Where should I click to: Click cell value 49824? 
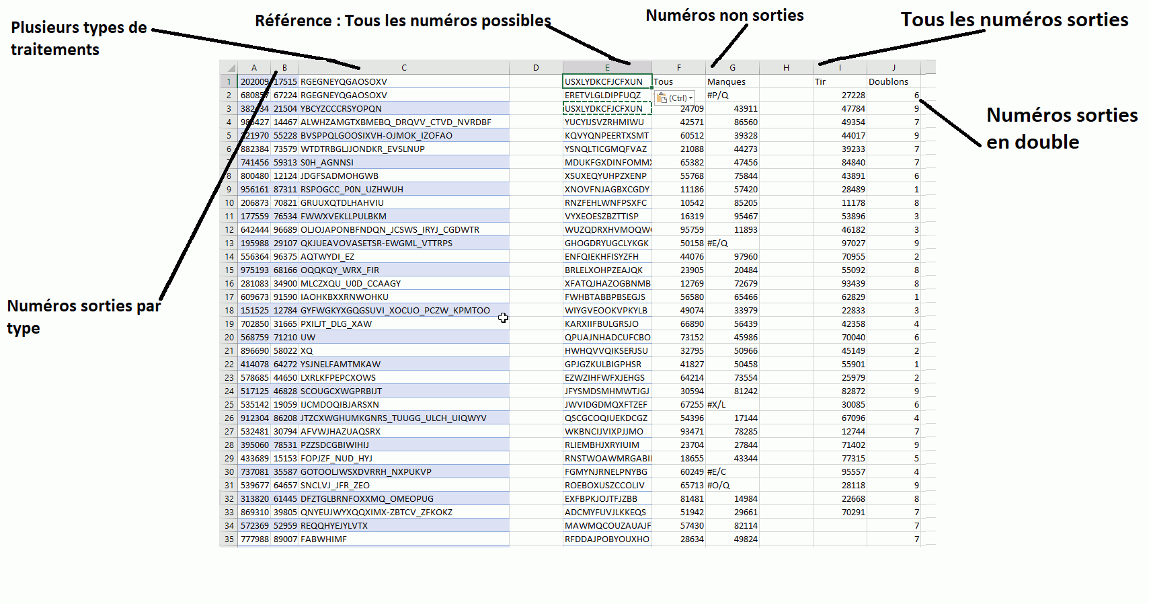click(x=733, y=539)
